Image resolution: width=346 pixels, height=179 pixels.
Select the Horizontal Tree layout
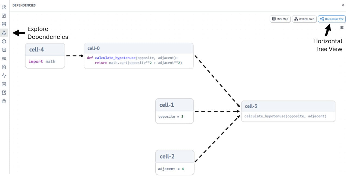point(332,19)
